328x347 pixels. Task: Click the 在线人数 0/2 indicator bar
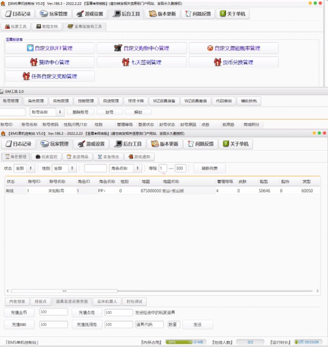click(250, 342)
